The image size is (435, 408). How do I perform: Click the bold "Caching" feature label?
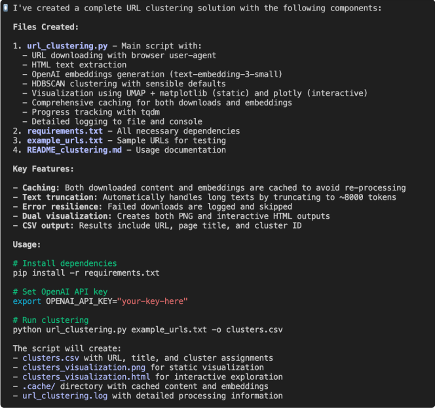[x=39, y=188]
